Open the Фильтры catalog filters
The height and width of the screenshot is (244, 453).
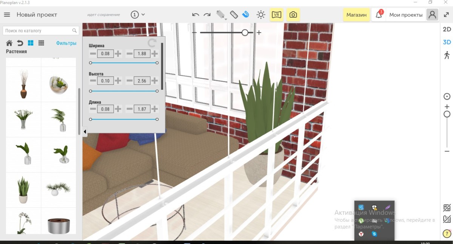pyautogui.click(x=66, y=43)
